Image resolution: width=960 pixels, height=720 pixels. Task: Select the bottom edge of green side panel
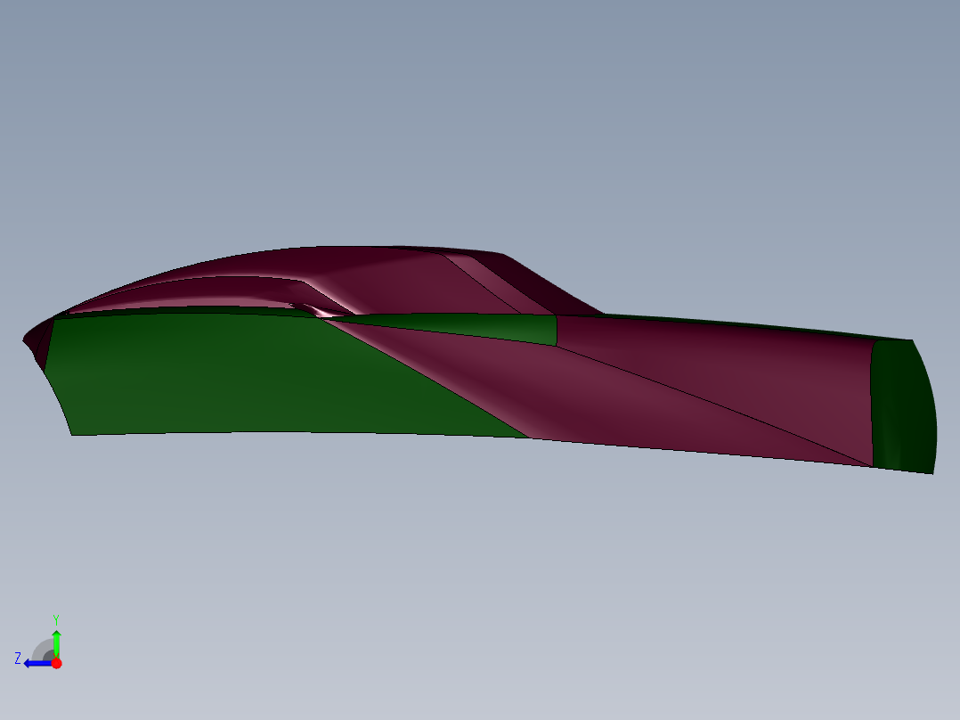(300, 433)
